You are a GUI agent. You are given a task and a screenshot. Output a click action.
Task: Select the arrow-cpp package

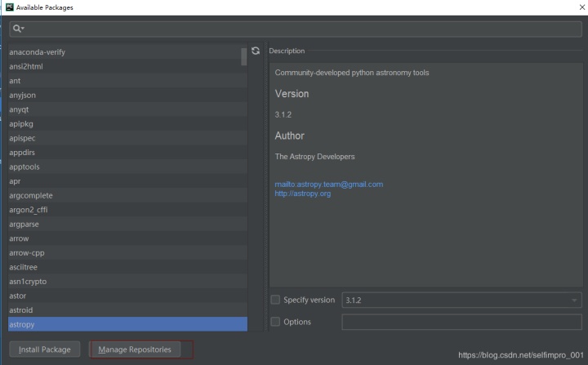(x=127, y=253)
